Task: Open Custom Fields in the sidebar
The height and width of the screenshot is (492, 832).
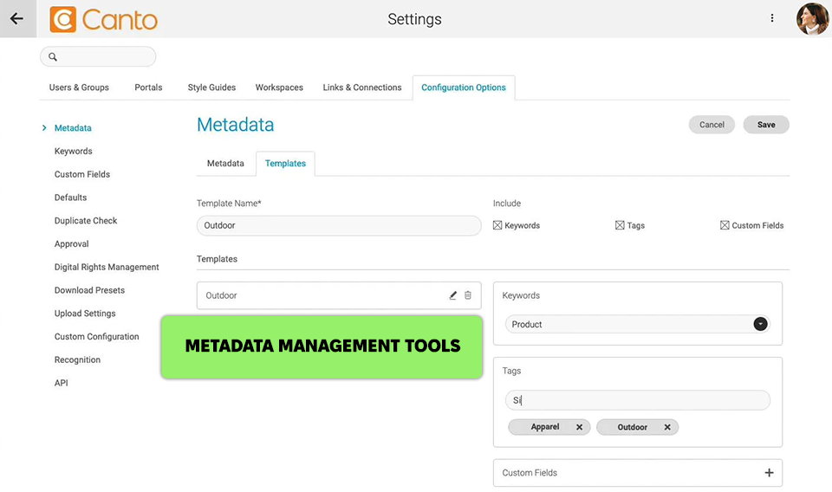Action: [82, 174]
